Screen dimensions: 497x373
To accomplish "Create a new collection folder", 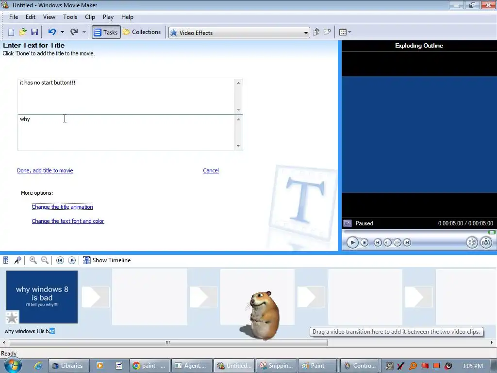I will tap(327, 32).
